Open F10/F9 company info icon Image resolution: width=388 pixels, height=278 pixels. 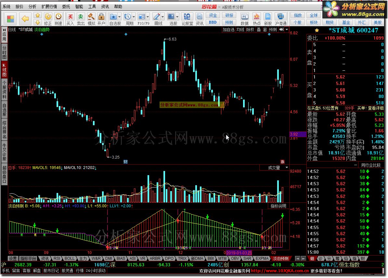(142, 17)
